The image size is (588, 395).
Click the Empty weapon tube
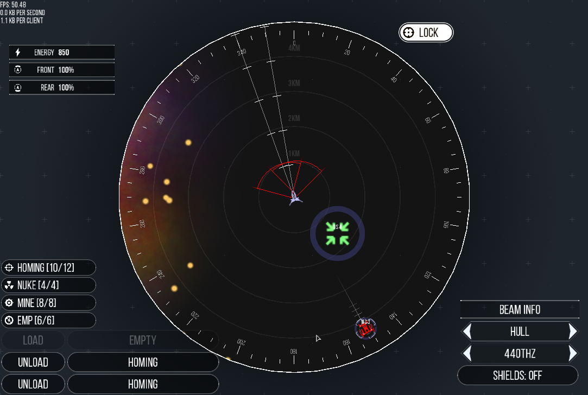point(143,340)
